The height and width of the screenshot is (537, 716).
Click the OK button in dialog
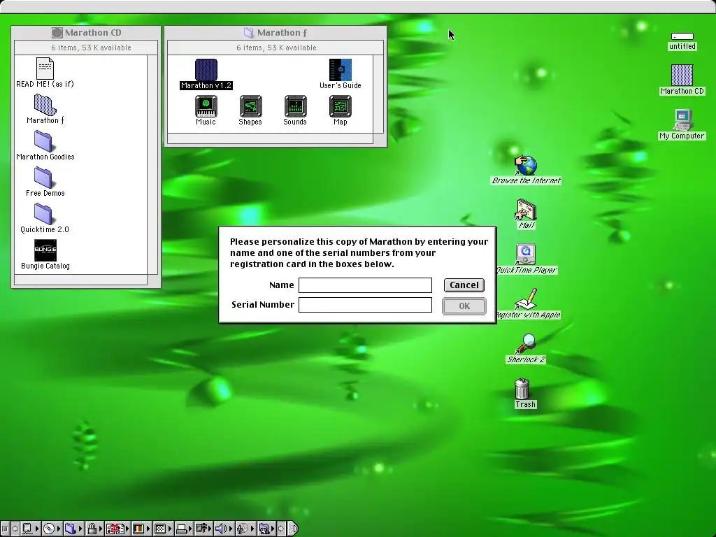[464, 306]
